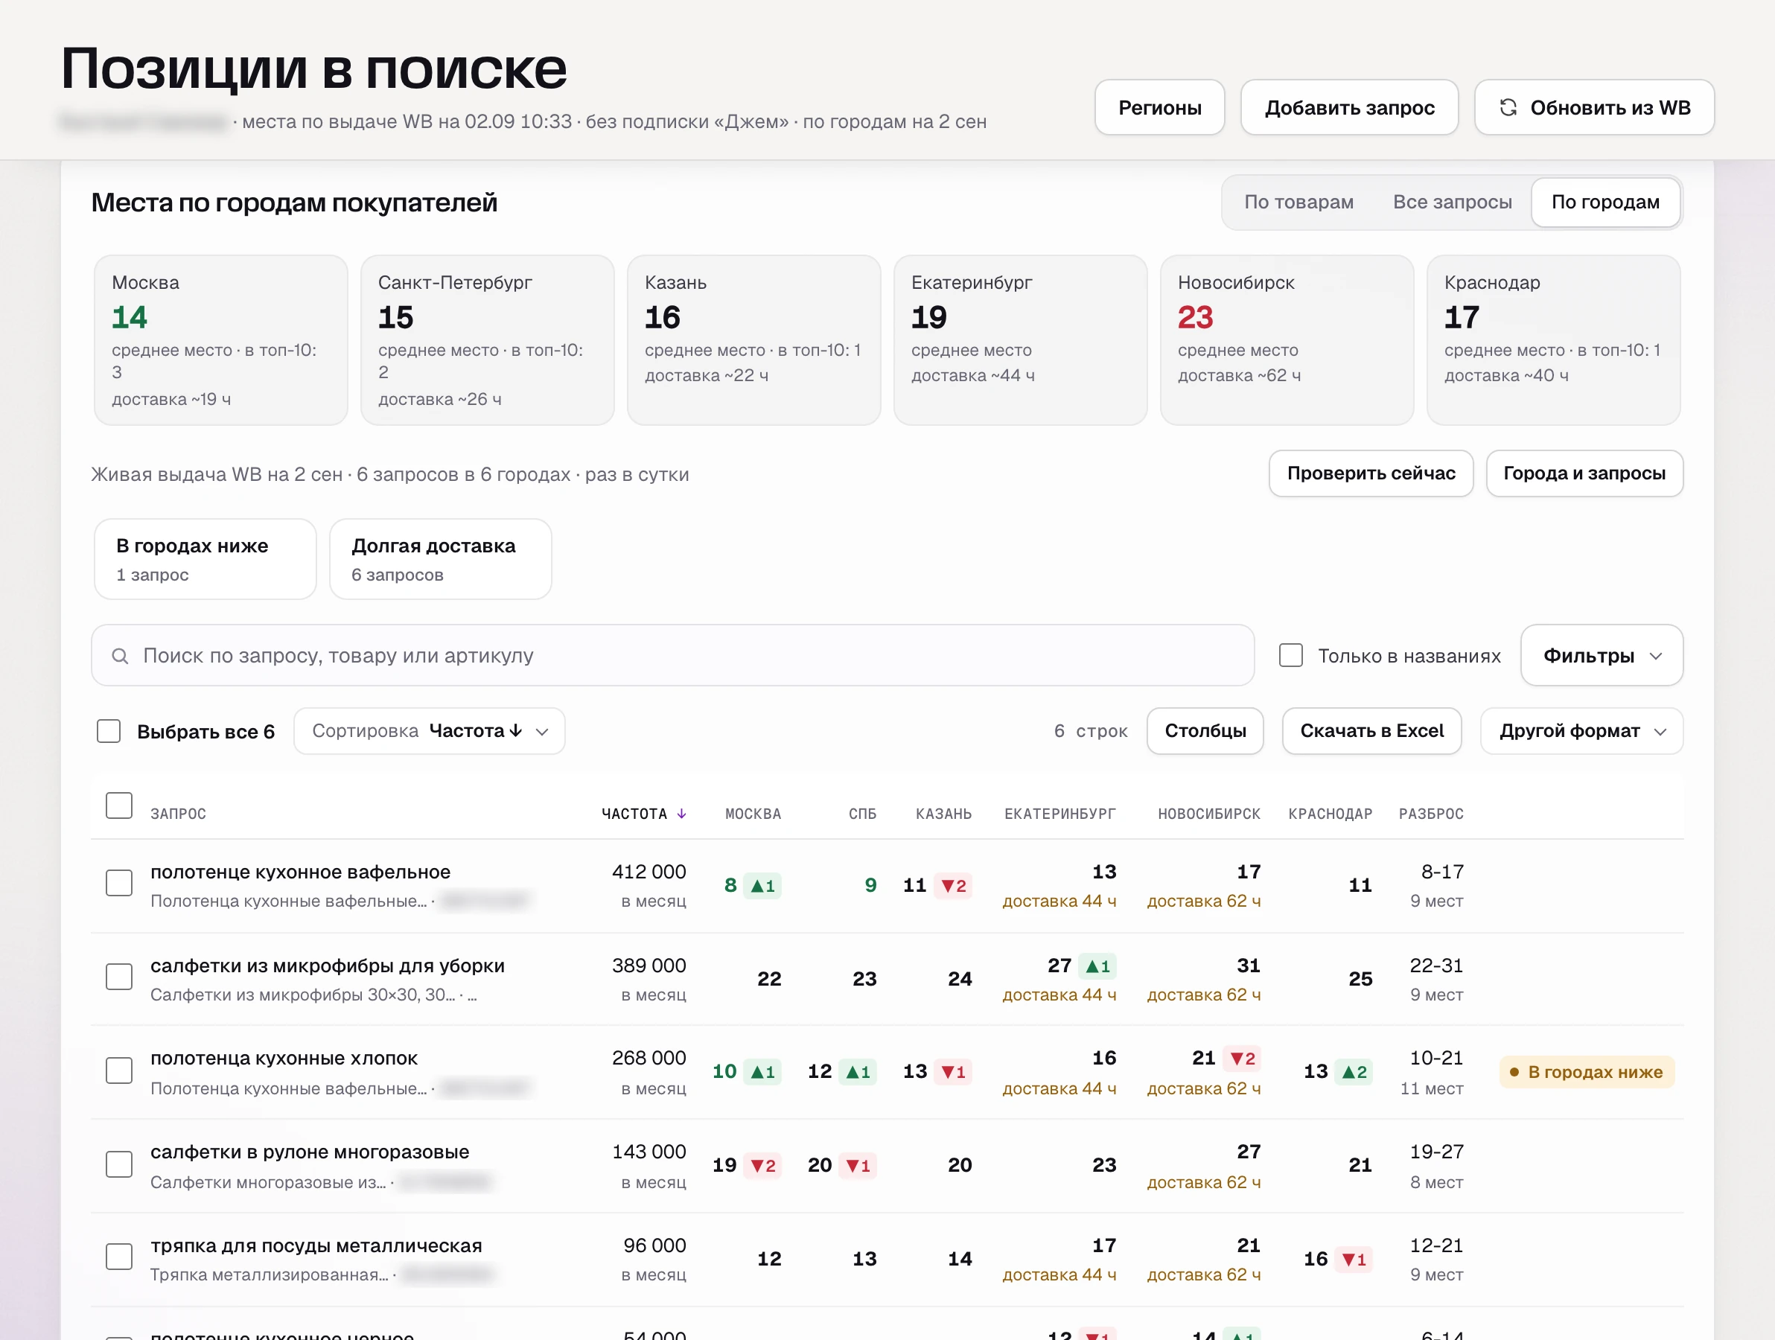Switch to По товарам tab
This screenshot has height=1340, width=1775.
pyautogui.click(x=1298, y=202)
